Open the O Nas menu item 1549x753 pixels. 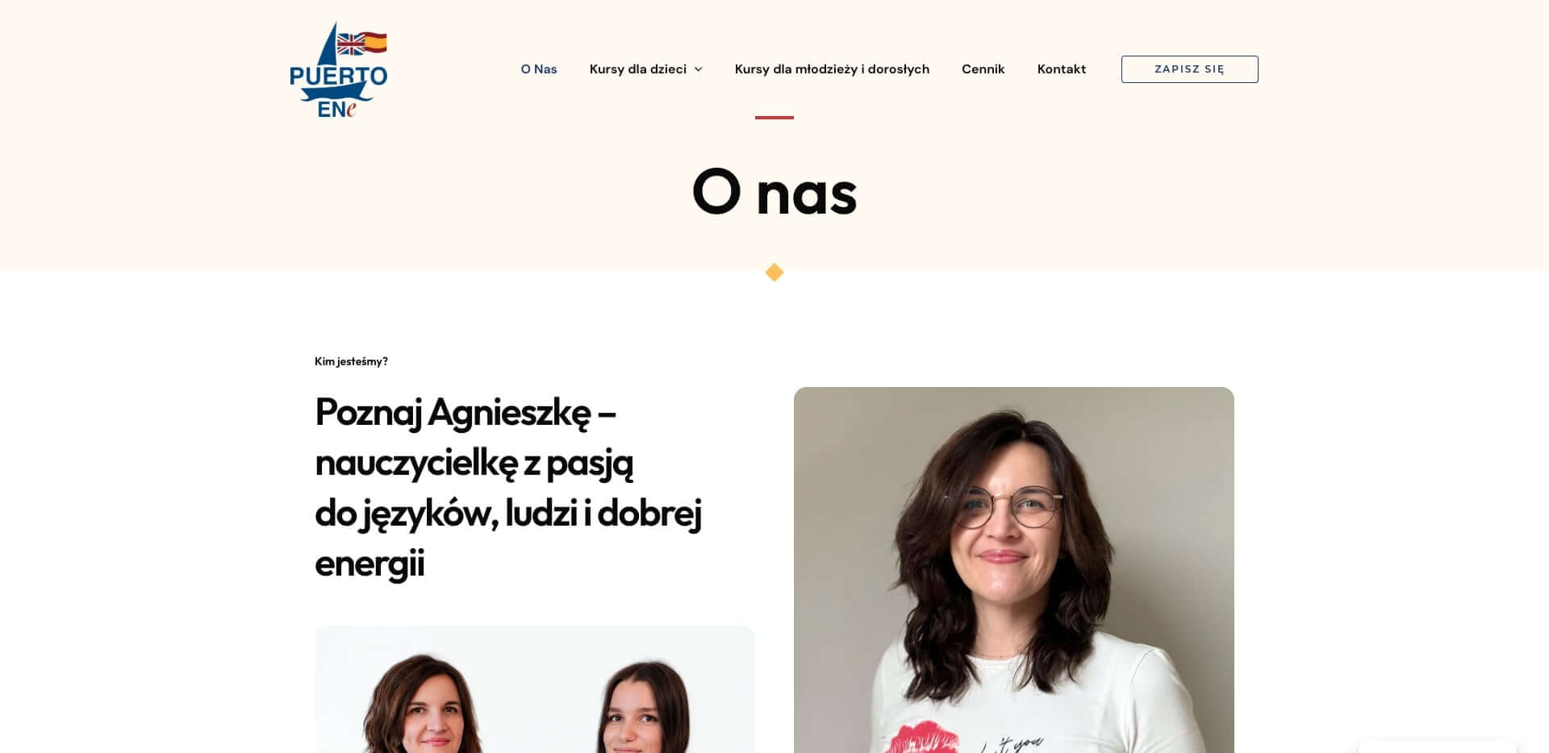pos(539,69)
